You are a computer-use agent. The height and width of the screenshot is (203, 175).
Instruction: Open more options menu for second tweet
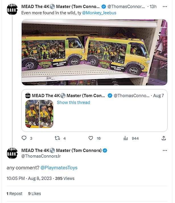coord(165,150)
